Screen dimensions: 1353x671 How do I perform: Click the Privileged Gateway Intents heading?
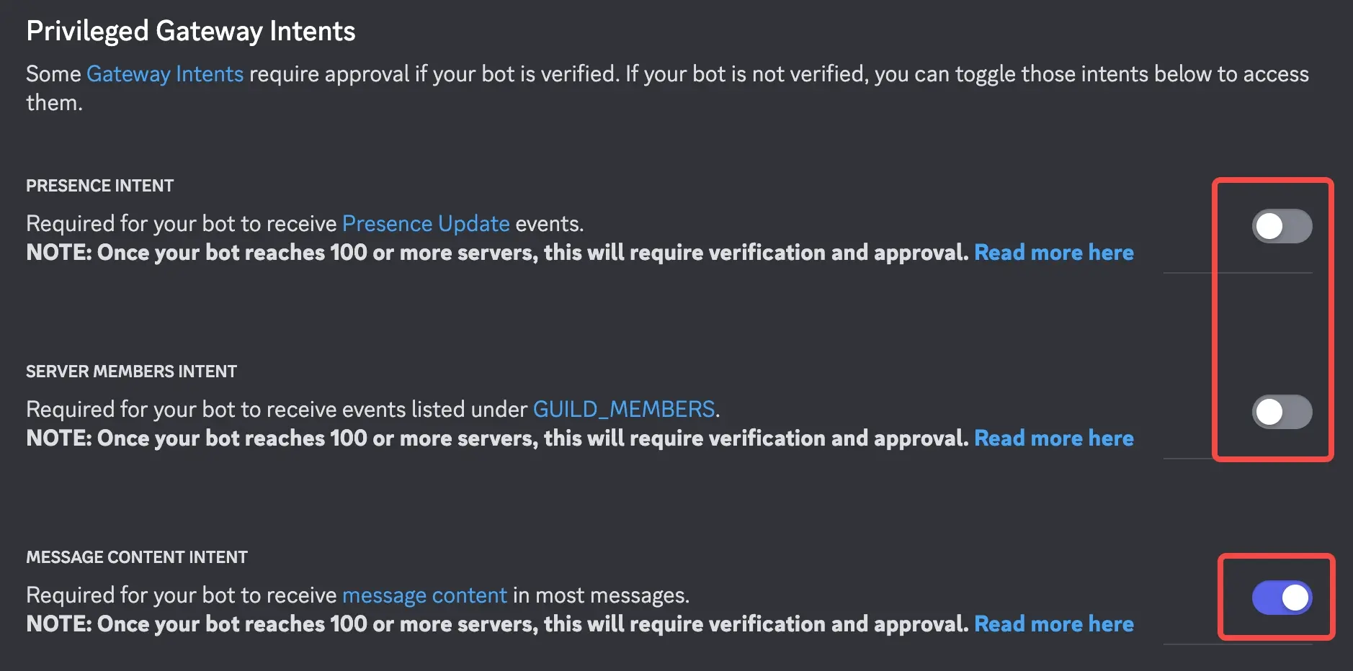click(x=191, y=31)
